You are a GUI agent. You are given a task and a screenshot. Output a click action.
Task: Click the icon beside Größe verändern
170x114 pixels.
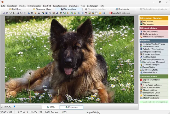141,34
